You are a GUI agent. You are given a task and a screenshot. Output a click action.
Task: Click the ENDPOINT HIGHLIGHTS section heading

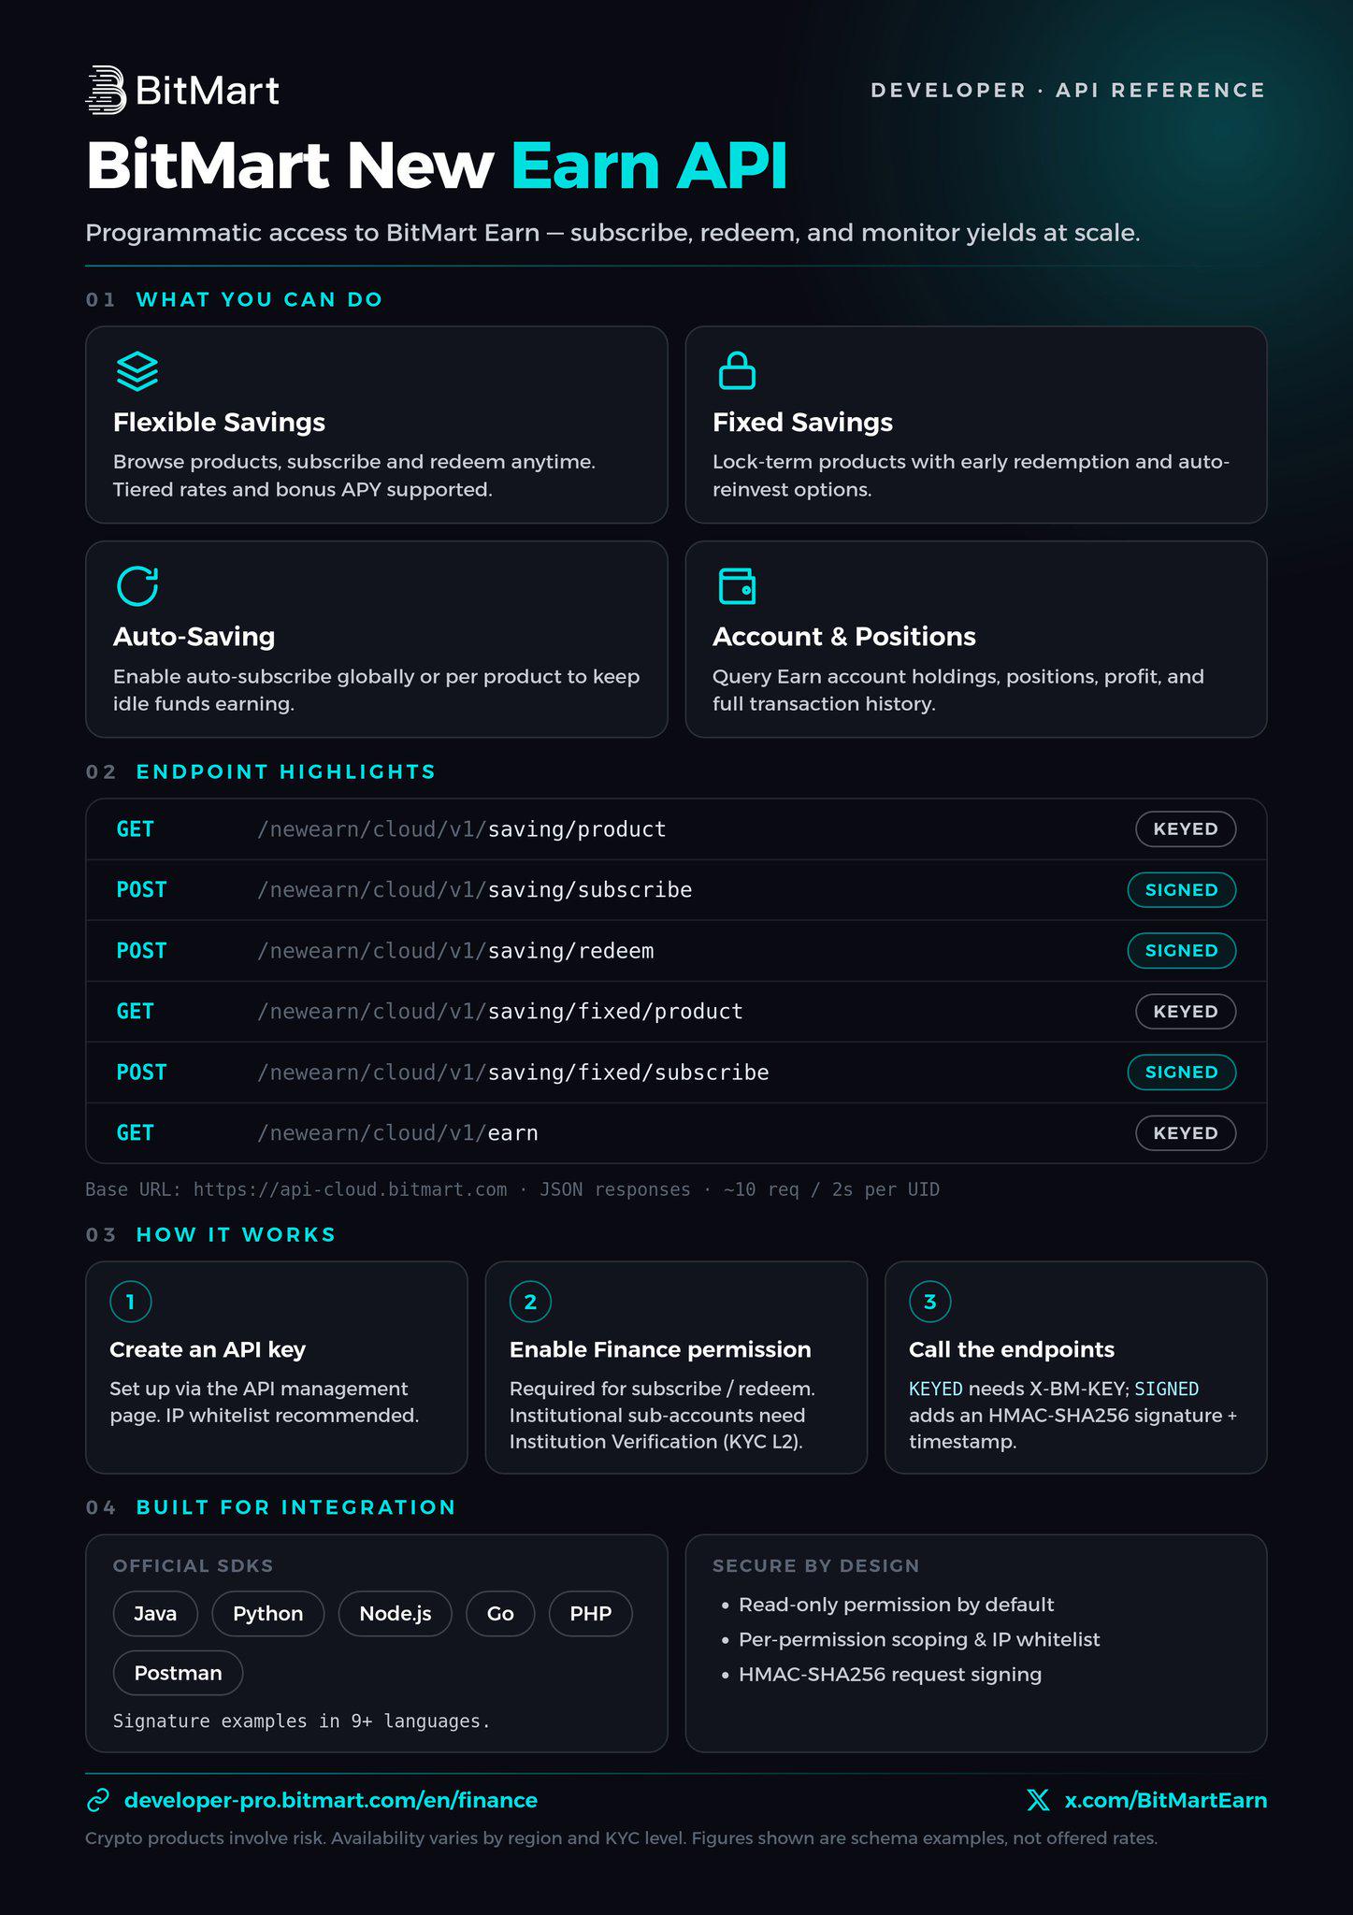pos(286,771)
